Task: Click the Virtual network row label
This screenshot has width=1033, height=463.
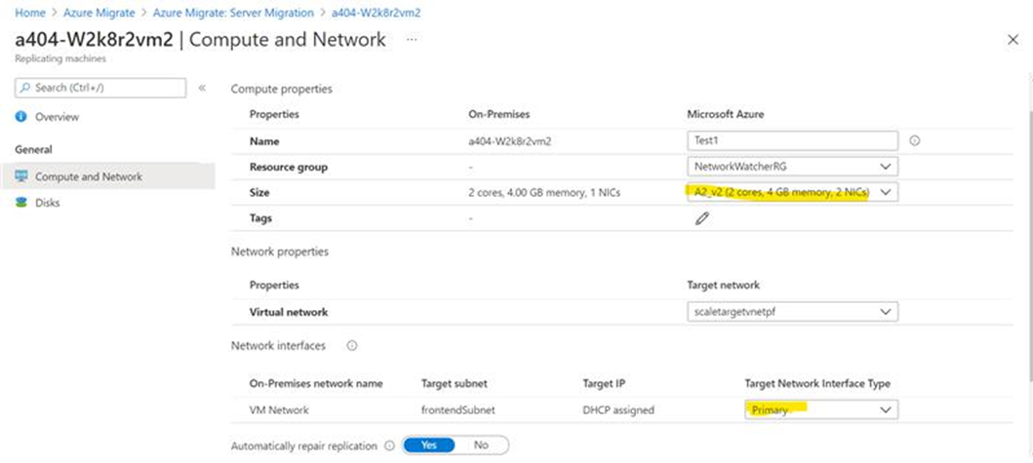Action: 289,312
